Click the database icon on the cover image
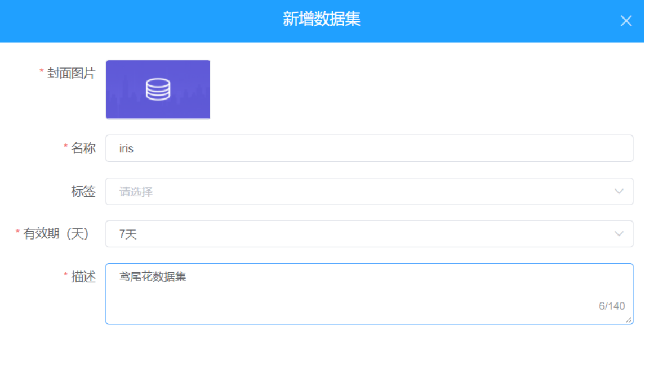 [x=158, y=89]
